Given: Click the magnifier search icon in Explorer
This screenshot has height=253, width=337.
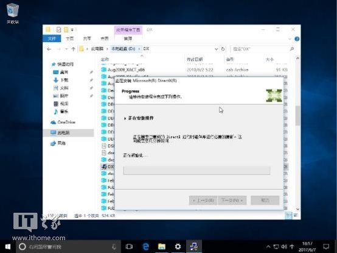Looking at the screenshot, I should point(292,49).
